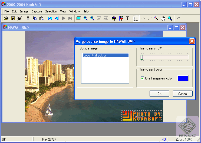Click the full screen view icon
The height and width of the screenshot is (143, 201).
point(79,18)
